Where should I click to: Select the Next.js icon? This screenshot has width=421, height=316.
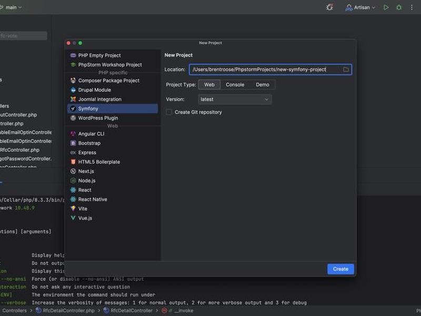point(73,171)
